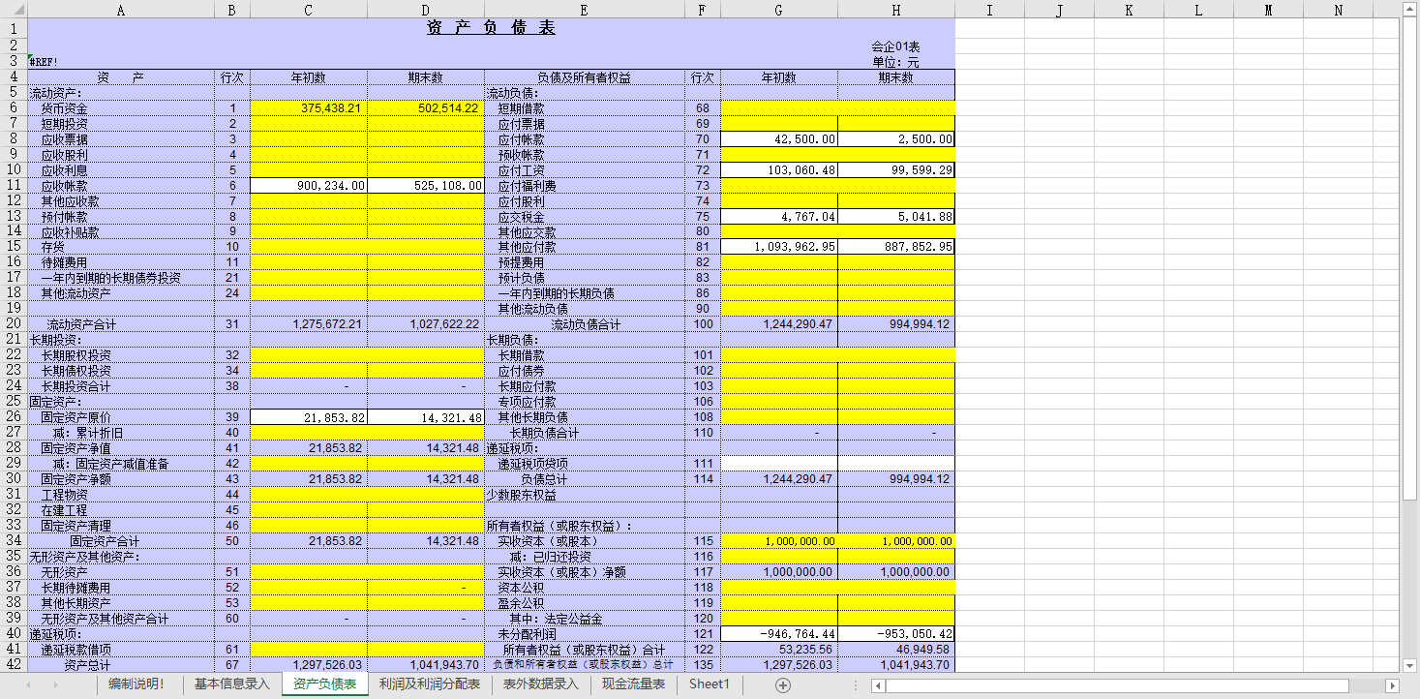1420x699 pixels.
Task: Go to the 现金流量表 sheet tab
Action: pyautogui.click(x=633, y=684)
